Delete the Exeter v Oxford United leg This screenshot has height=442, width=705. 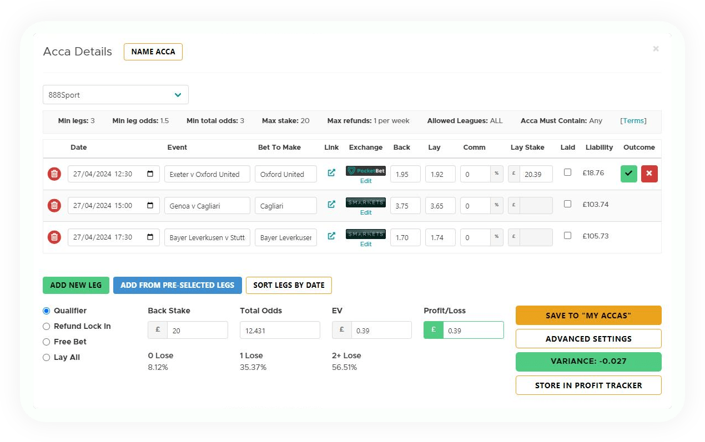pyautogui.click(x=54, y=174)
